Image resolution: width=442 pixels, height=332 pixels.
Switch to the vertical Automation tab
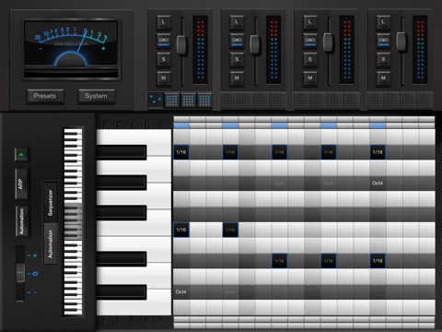click(x=51, y=244)
